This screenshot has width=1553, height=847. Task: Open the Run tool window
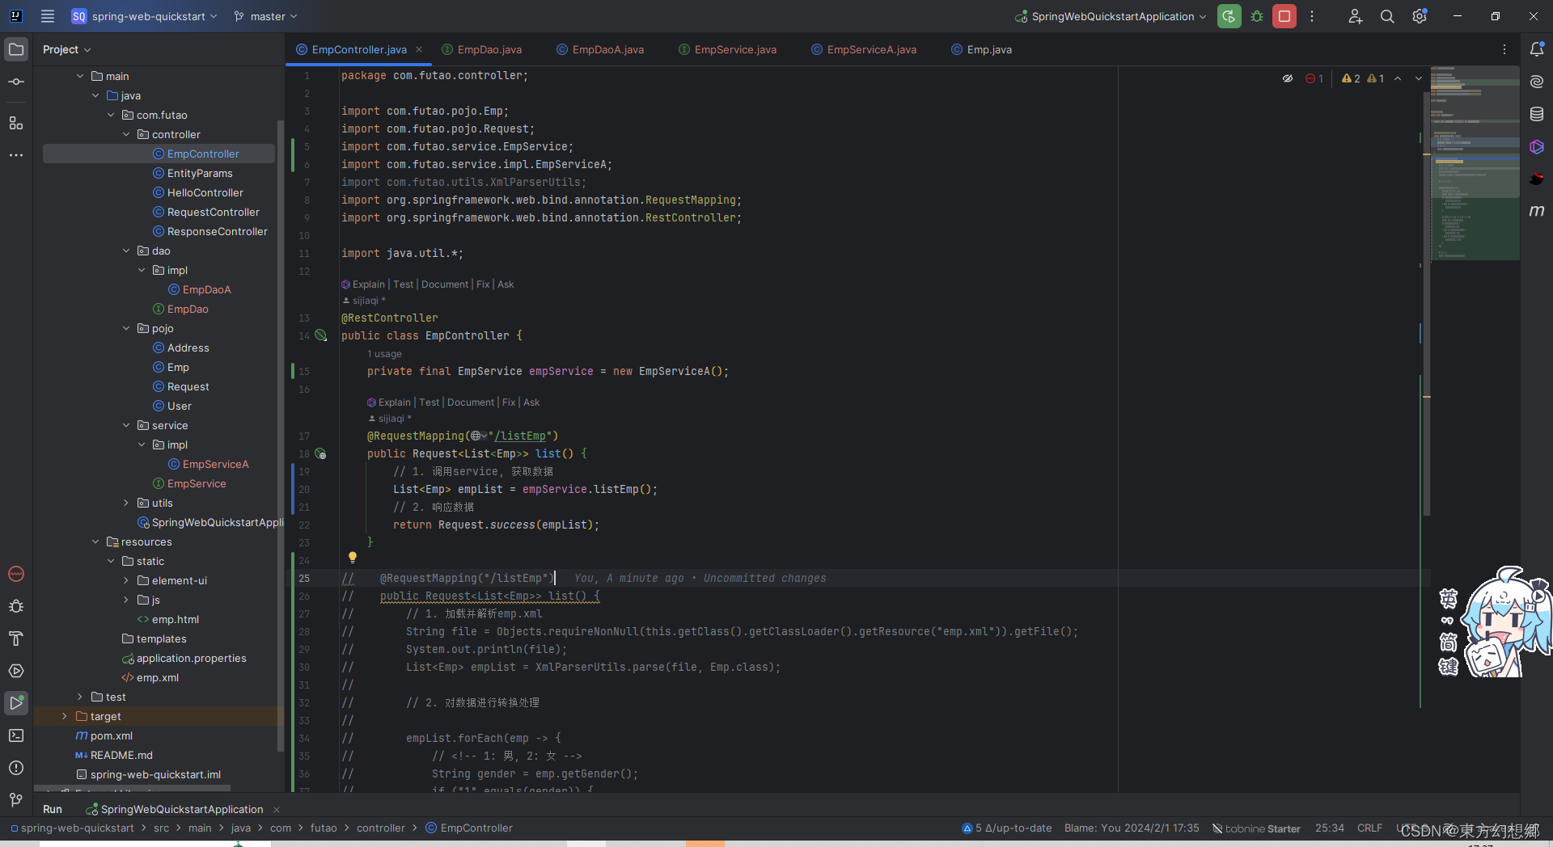point(16,703)
